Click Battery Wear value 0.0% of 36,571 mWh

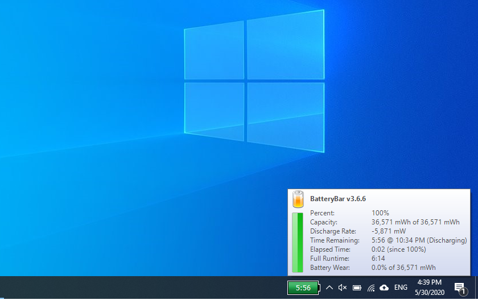coord(403,268)
